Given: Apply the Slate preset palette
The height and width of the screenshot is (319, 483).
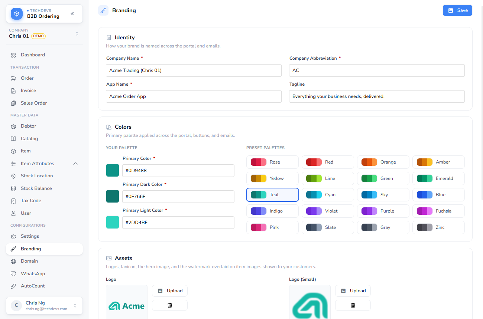Looking at the screenshot, I should [328, 227].
